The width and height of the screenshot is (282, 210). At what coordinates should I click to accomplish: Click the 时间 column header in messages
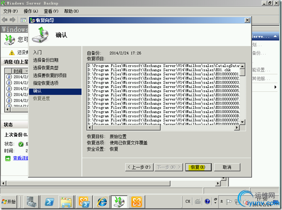point(19,71)
